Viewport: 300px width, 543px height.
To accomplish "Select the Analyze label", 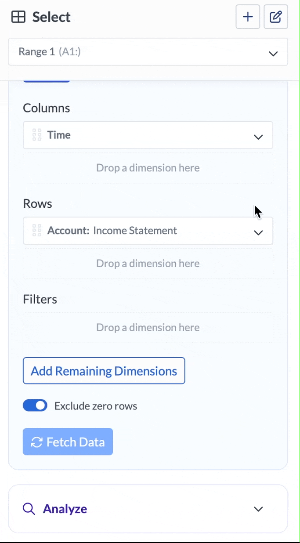I will 65,509.
